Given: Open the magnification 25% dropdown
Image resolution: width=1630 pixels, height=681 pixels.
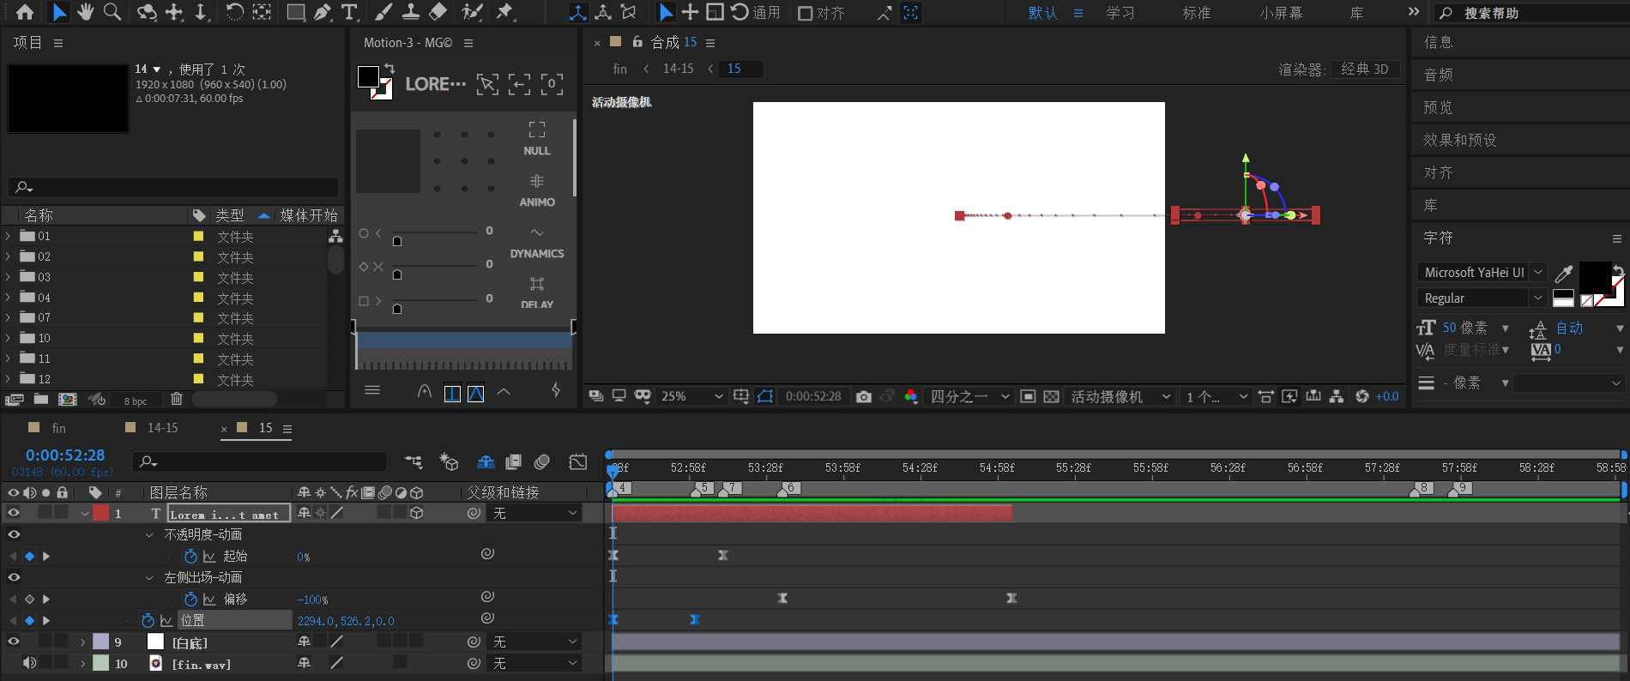Looking at the screenshot, I should click(691, 396).
